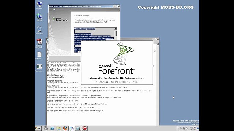The width and height of the screenshot is (234, 131).
Task: Close the Forefront Setup Wizard window
Action: pos(118,7)
